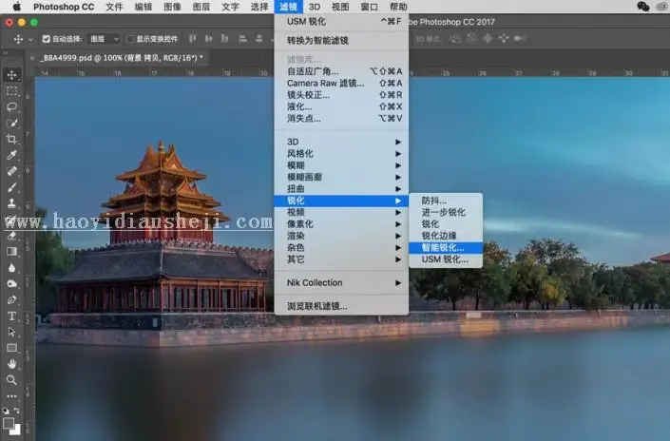Choose 锐化边缘 from the submenu

[x=446, y=236]
